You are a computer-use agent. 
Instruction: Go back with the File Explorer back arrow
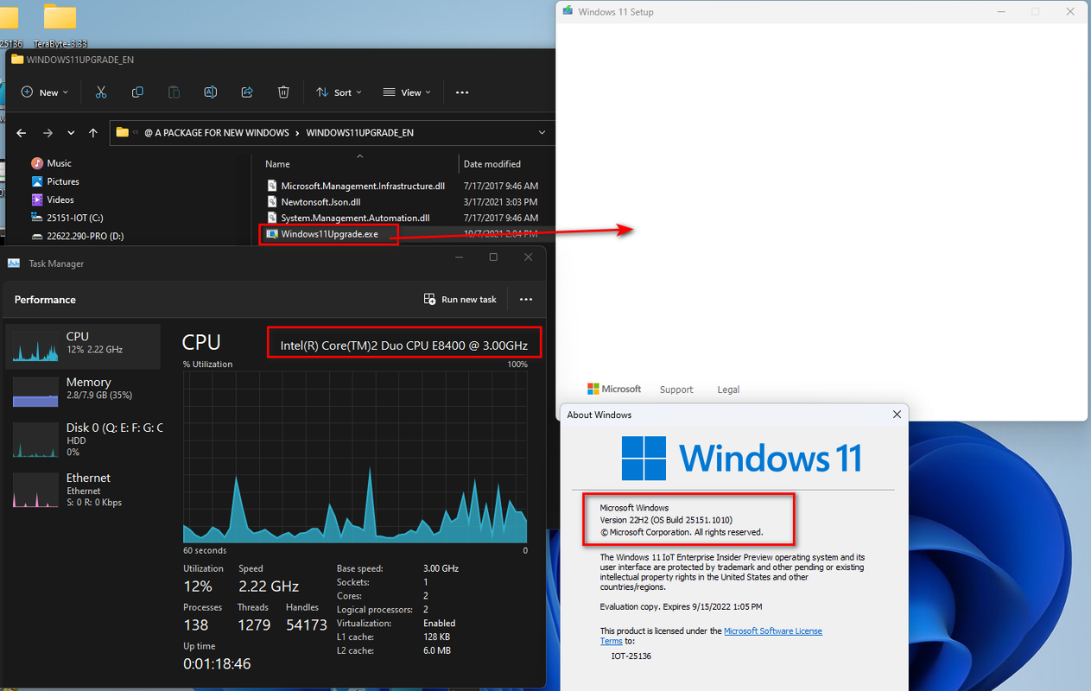click(22, 133)
